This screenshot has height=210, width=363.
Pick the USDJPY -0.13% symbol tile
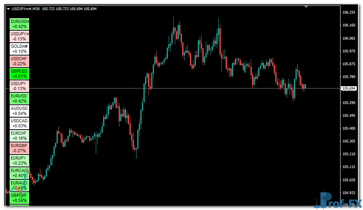pyautogui.click(x=19, y=86)
